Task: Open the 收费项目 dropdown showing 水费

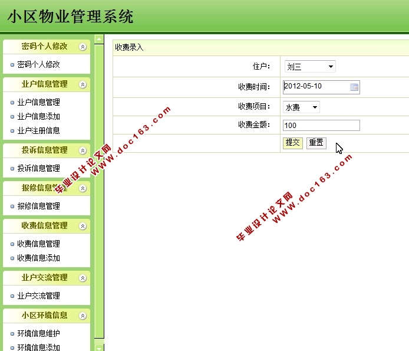Action: tap(301, 107)
